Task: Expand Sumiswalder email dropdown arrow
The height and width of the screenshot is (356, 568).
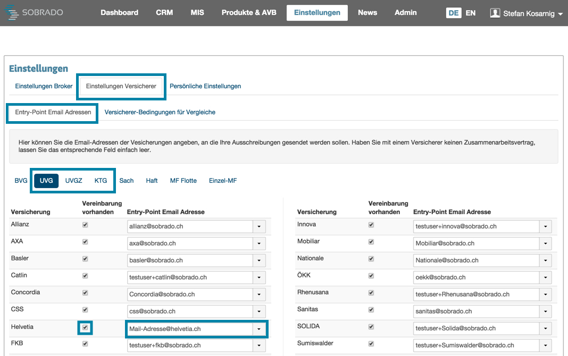Action: point(545,345)
